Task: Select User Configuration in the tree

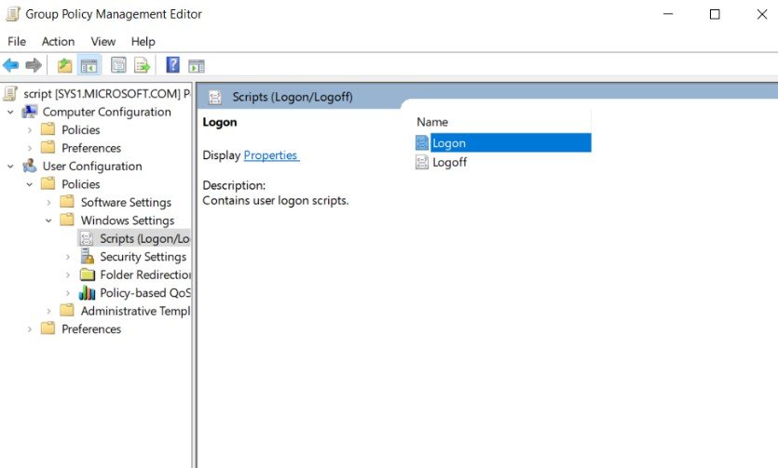Action: click(x=92, y=167)
